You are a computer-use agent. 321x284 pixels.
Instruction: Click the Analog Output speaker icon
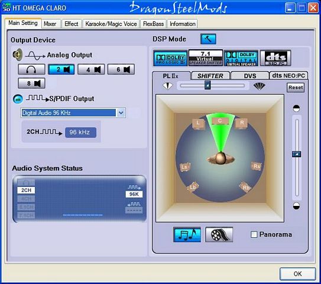[x=18, y=54]
